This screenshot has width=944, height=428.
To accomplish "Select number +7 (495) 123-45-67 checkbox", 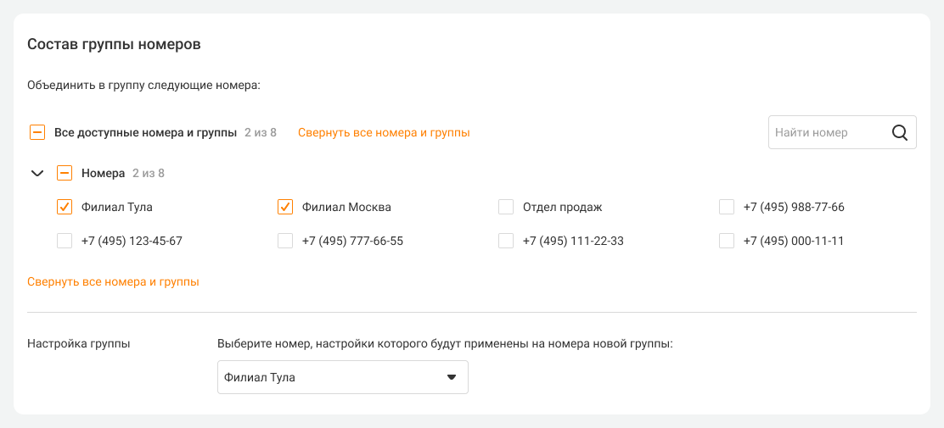I will tap(65, 241).
